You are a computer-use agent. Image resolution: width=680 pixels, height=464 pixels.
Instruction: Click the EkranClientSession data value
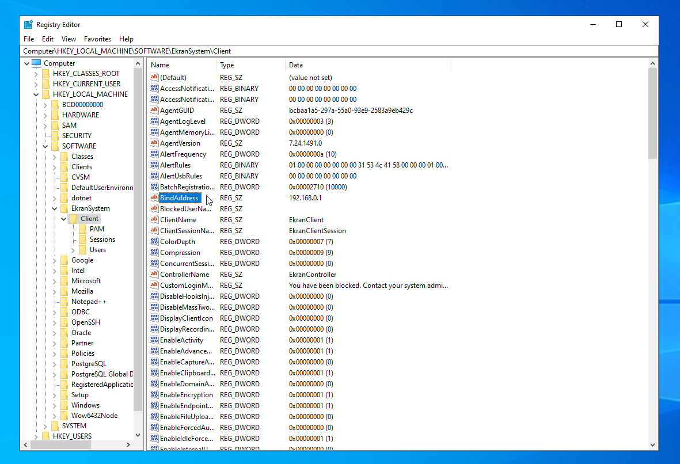tap(317, 231)
